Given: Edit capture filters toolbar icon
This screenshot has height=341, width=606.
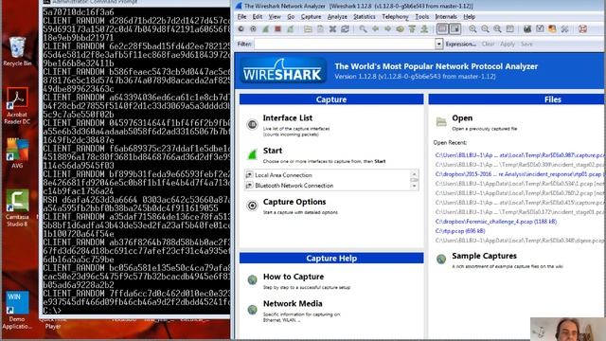Looking at the screenshot, I should pyautogui.click(x=527, y=29).
